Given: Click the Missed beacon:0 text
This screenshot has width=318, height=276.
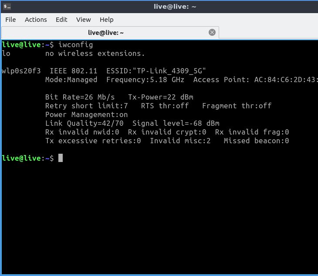Looking at the screenshot, I should (256, 141).
